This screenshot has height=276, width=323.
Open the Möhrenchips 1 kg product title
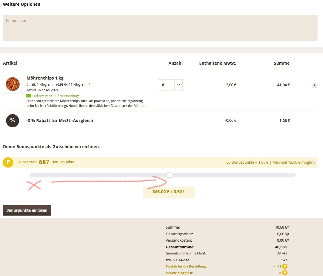[x=45, y=78]
